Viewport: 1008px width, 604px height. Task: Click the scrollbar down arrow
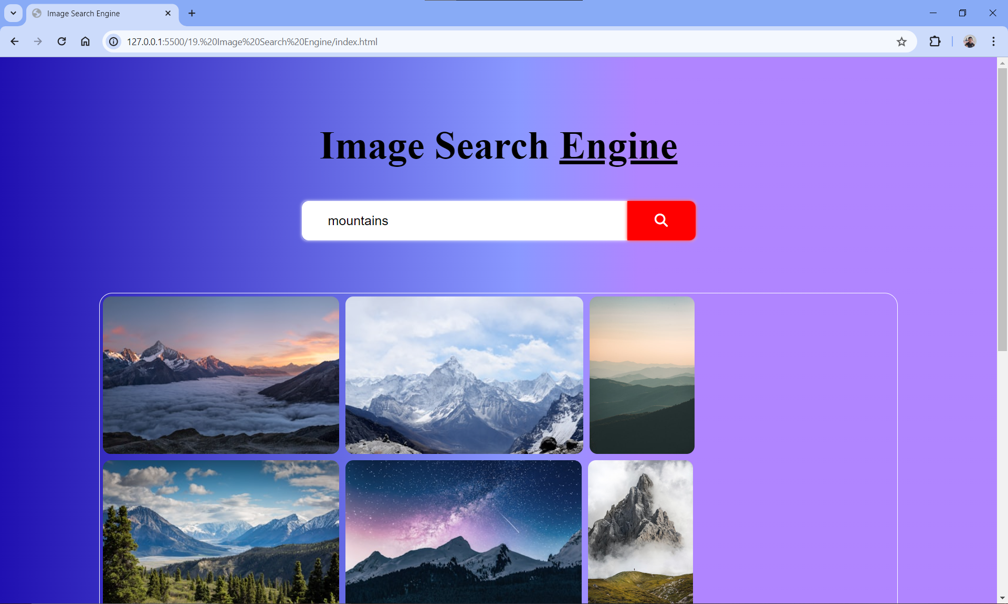coord(1002,598)
